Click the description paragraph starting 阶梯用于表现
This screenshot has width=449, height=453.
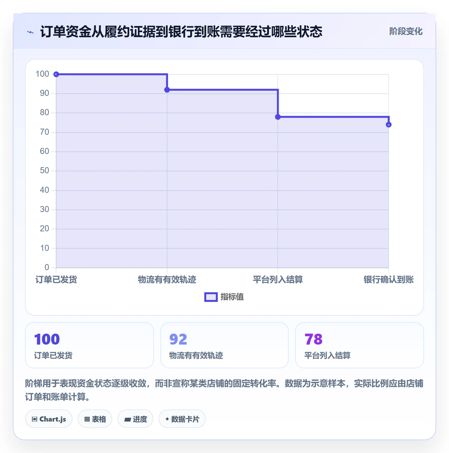pyautogui.click(x=224, y=390)
